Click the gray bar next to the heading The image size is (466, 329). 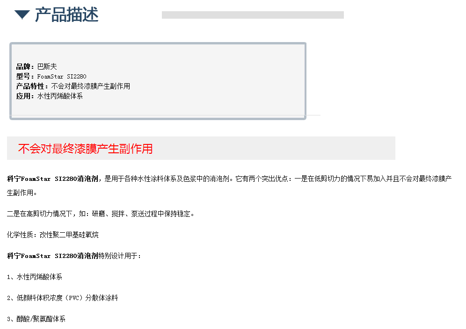(x=253, y=15)
